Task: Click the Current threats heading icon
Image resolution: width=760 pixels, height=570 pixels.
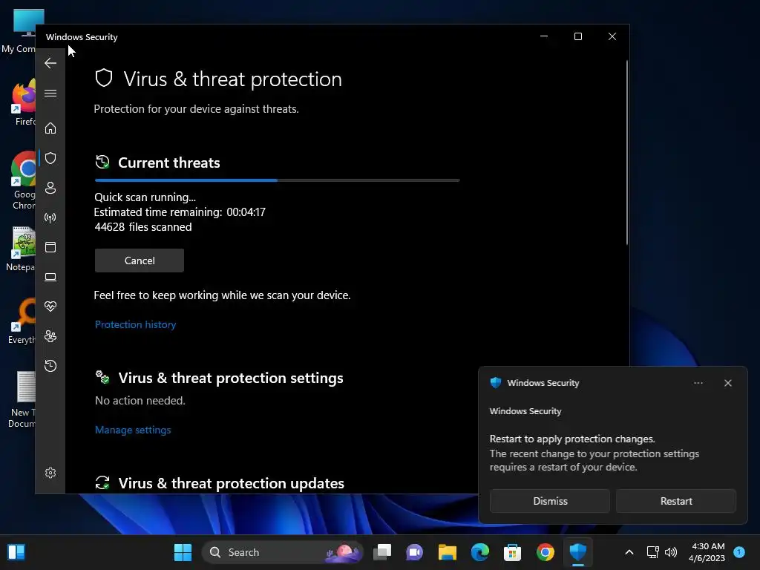Action: [x=102, y=163]
